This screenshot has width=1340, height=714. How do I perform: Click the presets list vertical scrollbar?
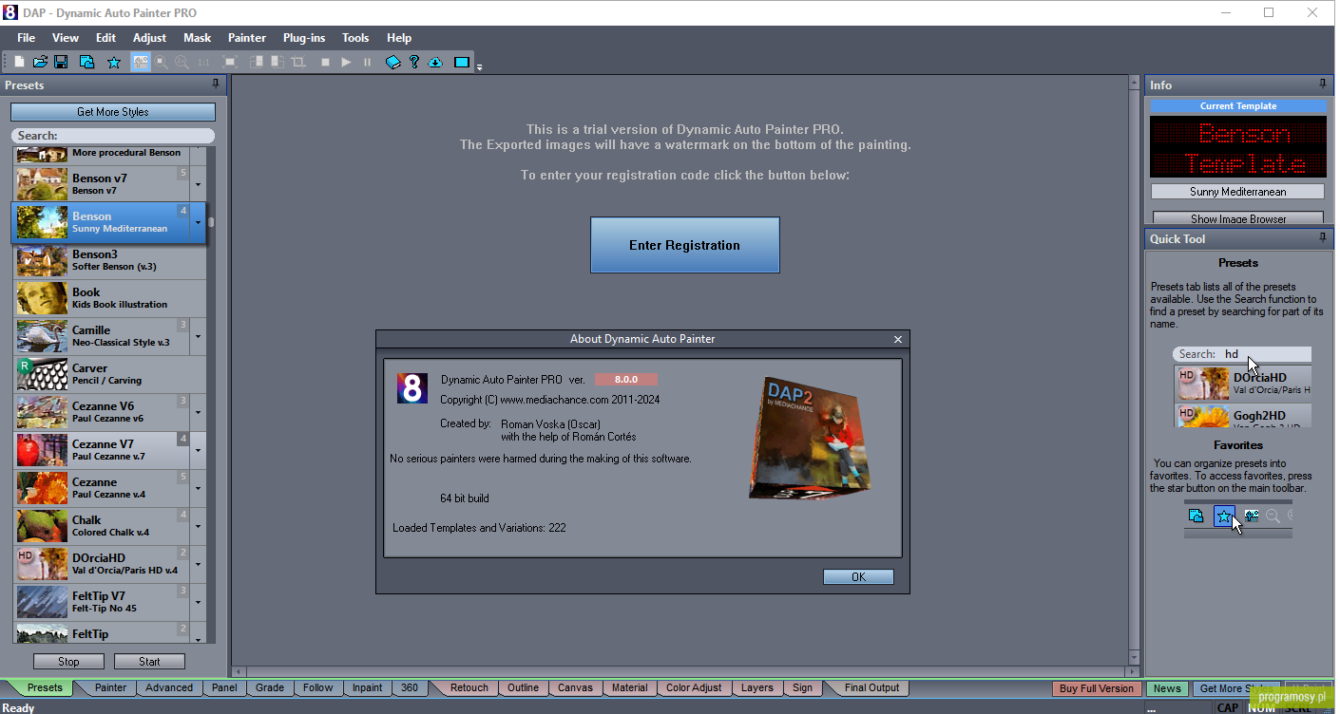pos(212,394)
